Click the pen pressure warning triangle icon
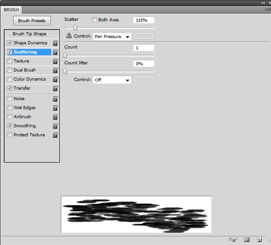Viewport: 271px width, 245px height. (69, 35)
